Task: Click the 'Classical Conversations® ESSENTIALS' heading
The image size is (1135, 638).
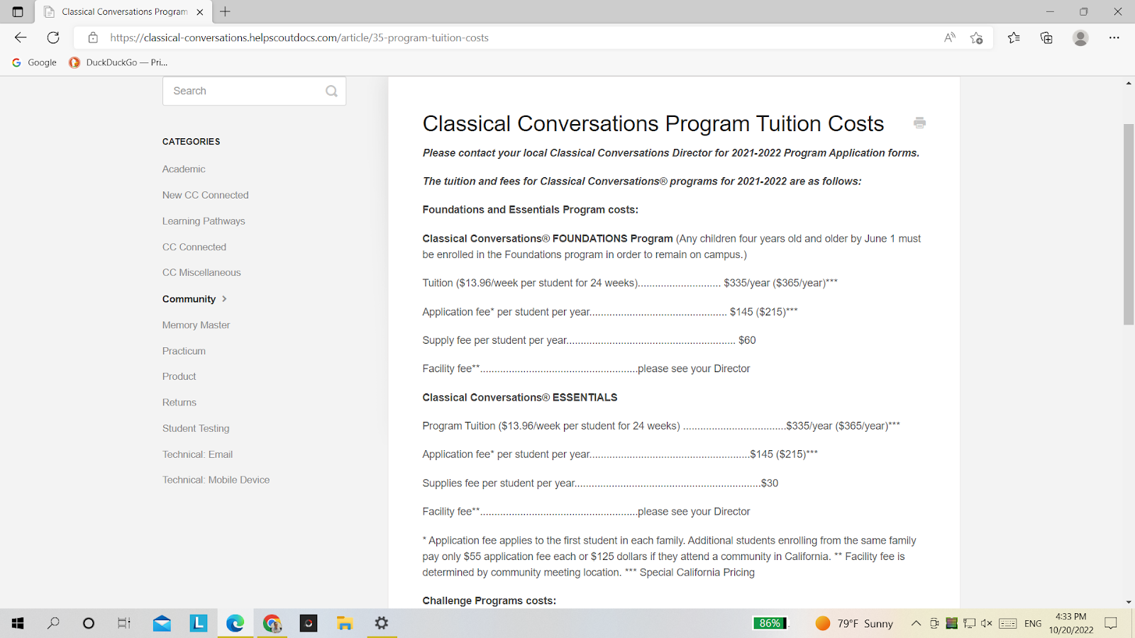Action: (520, 397)
